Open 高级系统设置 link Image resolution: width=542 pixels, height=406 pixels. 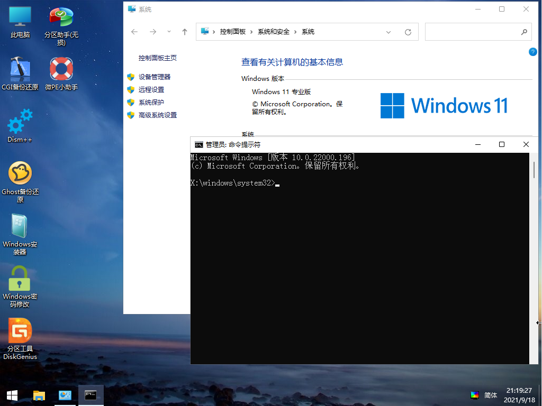tap(158, 115)
